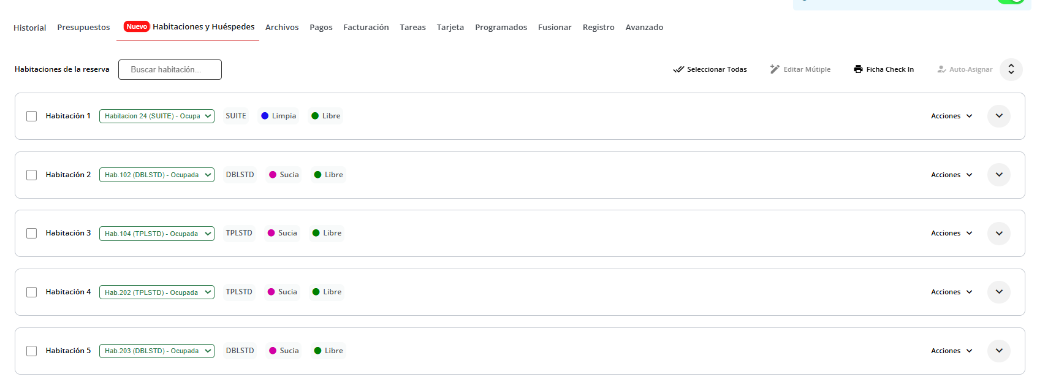Image resolution: width=1037 pixels, height=382 pixels.
Task: Click the blue Limpia status indicator
Action: 265,116
